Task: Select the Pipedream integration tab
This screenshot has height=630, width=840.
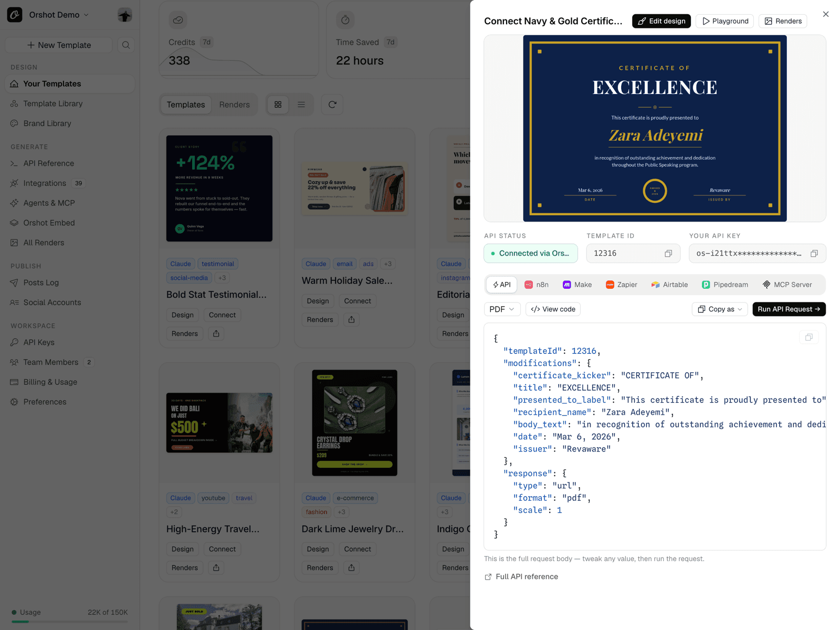Action: 725,285
